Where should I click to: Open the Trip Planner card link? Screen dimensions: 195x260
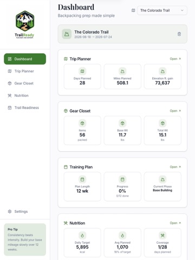pyautogui.click(x=175, y=59)
